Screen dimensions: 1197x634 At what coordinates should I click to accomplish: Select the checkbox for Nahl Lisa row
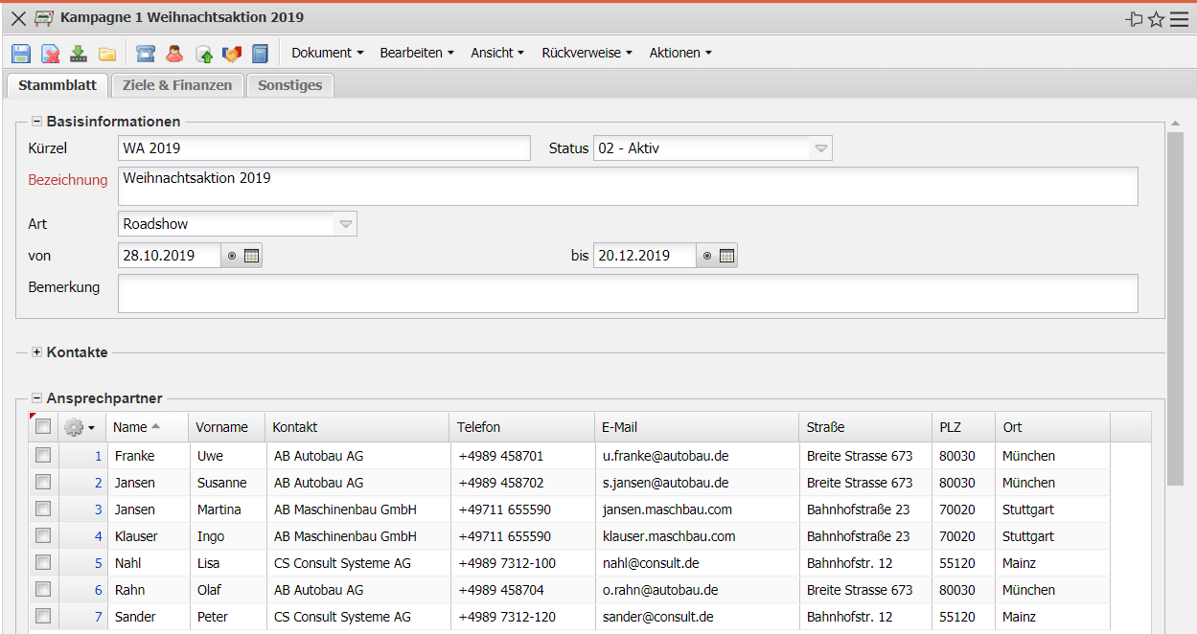[43, 563]
